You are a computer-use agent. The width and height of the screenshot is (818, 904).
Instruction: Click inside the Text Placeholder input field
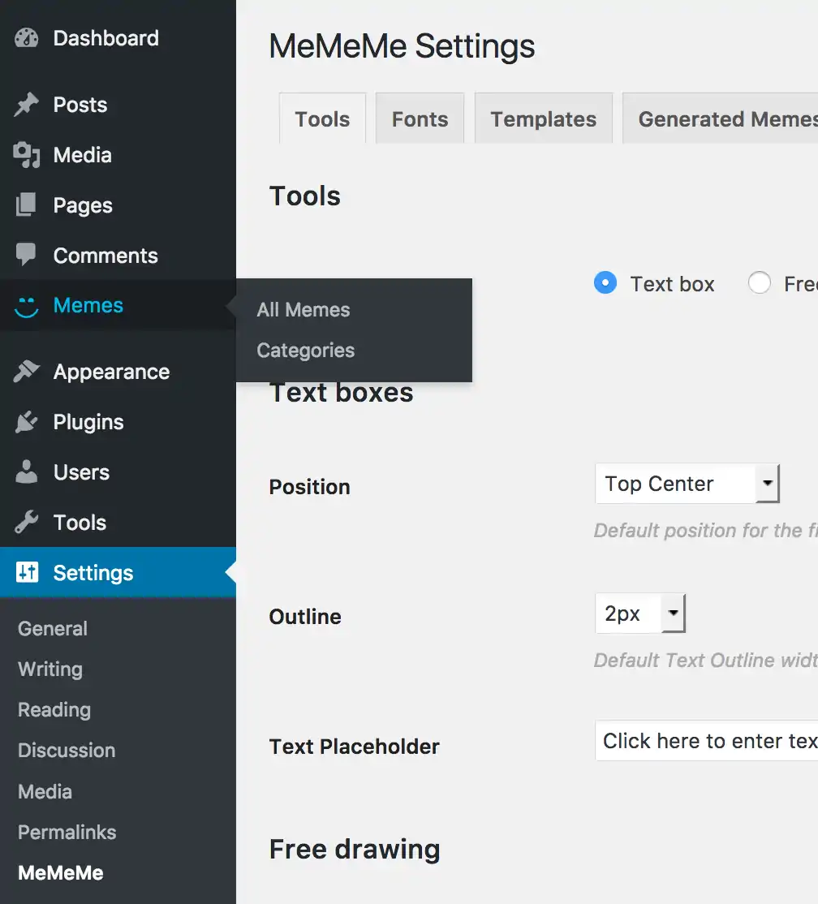click(x=714, y=741)
